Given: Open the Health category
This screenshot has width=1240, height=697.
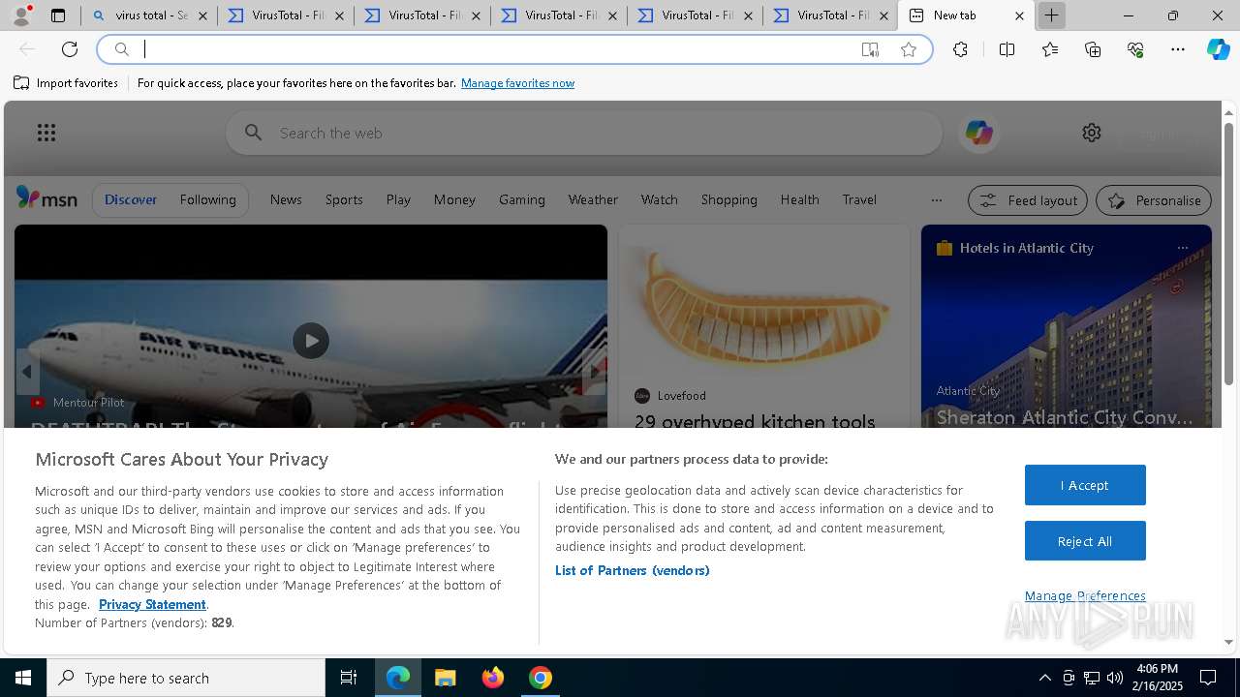Looking at the screenshot, I should point(799,199).
